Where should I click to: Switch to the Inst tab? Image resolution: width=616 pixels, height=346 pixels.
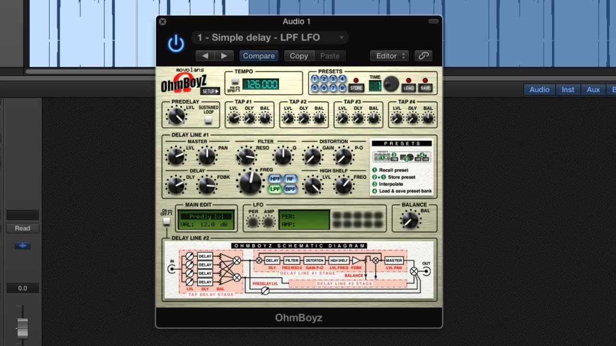click(568, 89)
